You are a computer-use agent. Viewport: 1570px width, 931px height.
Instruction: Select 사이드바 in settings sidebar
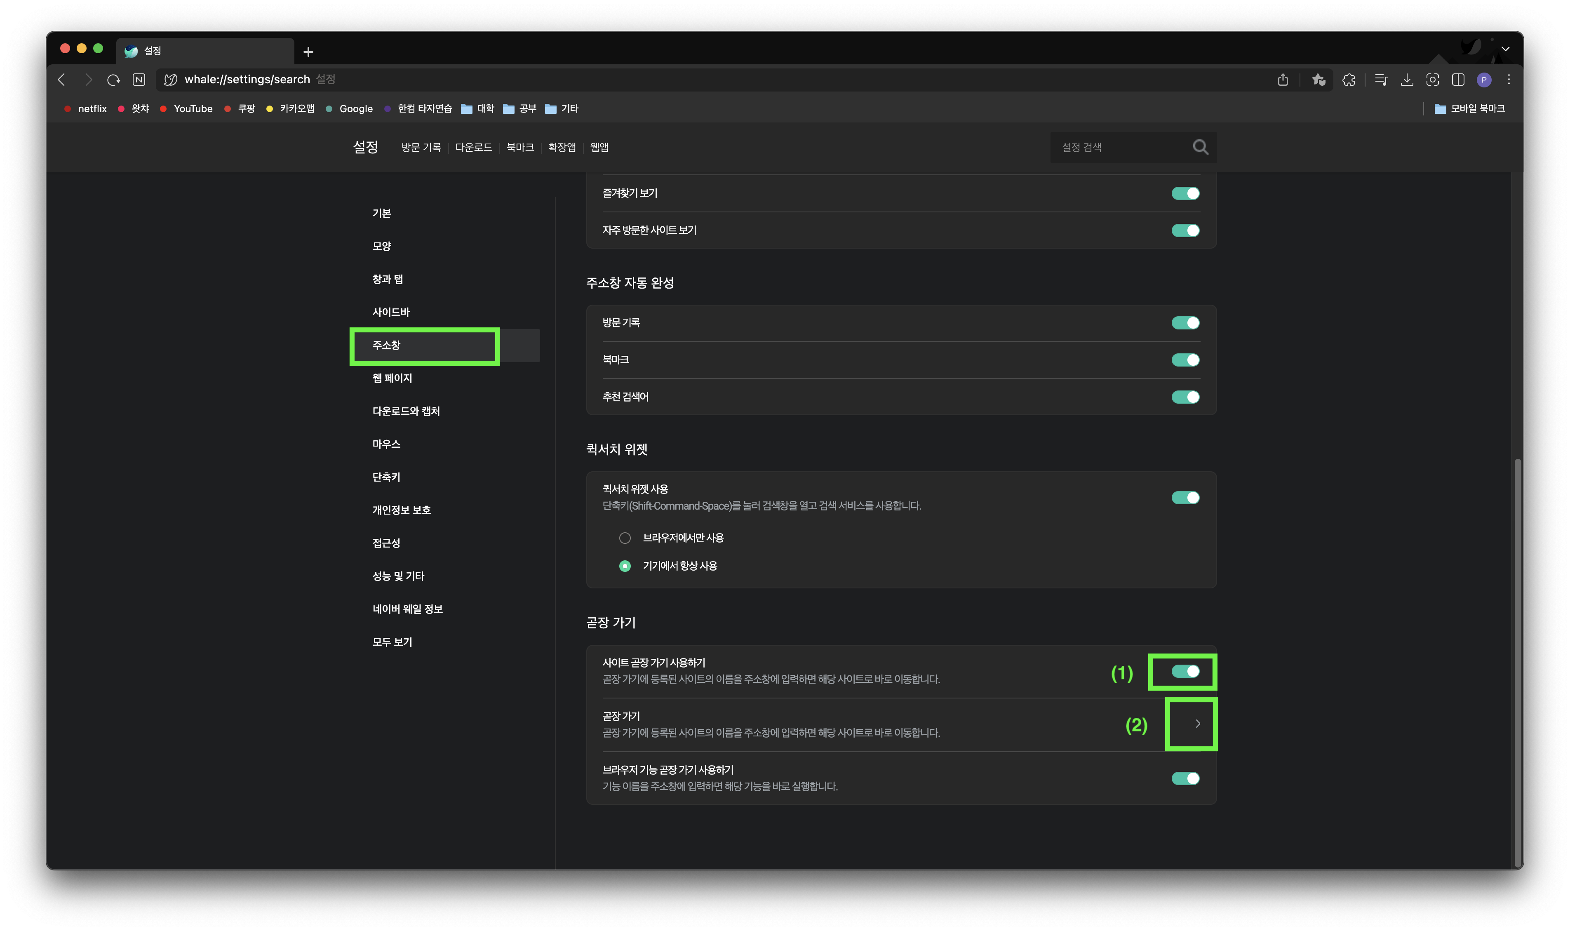coord(391,312)
